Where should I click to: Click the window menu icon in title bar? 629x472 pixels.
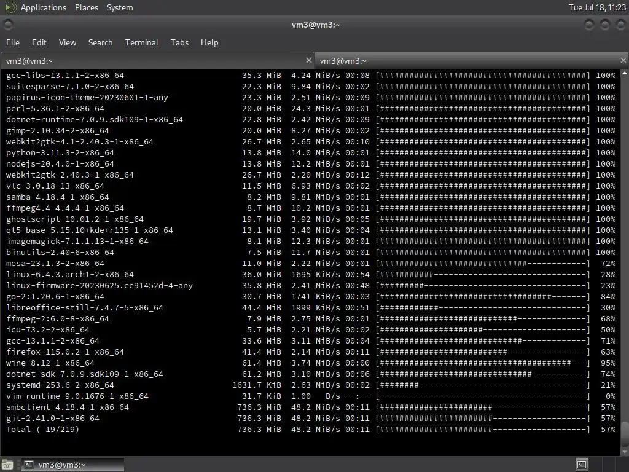pyautogui.click(x=8, y=25)
